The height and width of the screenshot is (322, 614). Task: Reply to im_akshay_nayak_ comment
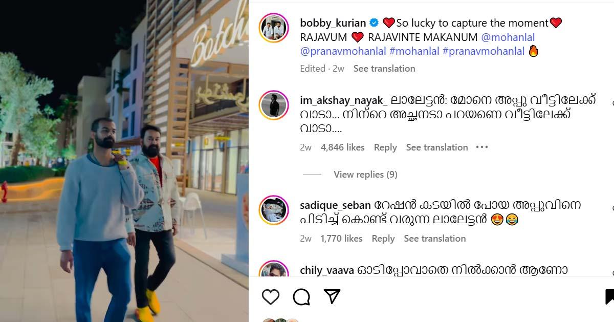[385, 147]
